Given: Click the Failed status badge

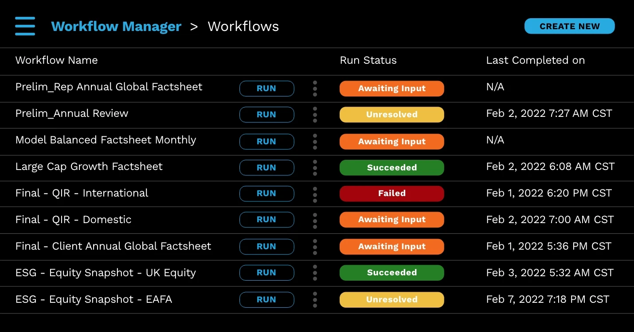Looking at the screenshot, I should 391,193.
